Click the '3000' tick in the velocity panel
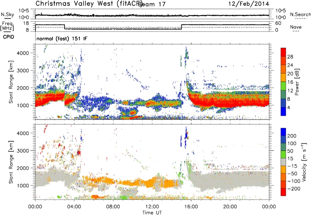 [23, 151]
